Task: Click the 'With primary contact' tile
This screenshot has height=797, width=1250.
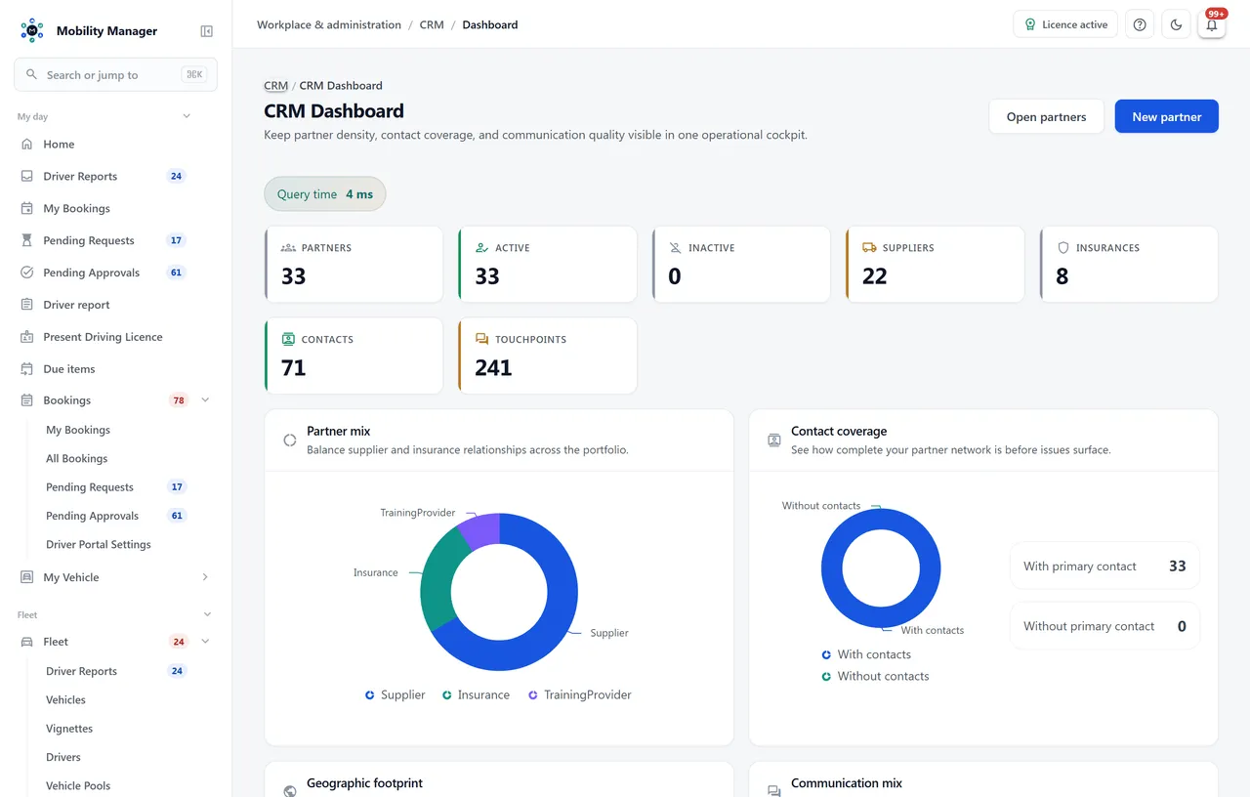Action: (x=1104, y=566)
